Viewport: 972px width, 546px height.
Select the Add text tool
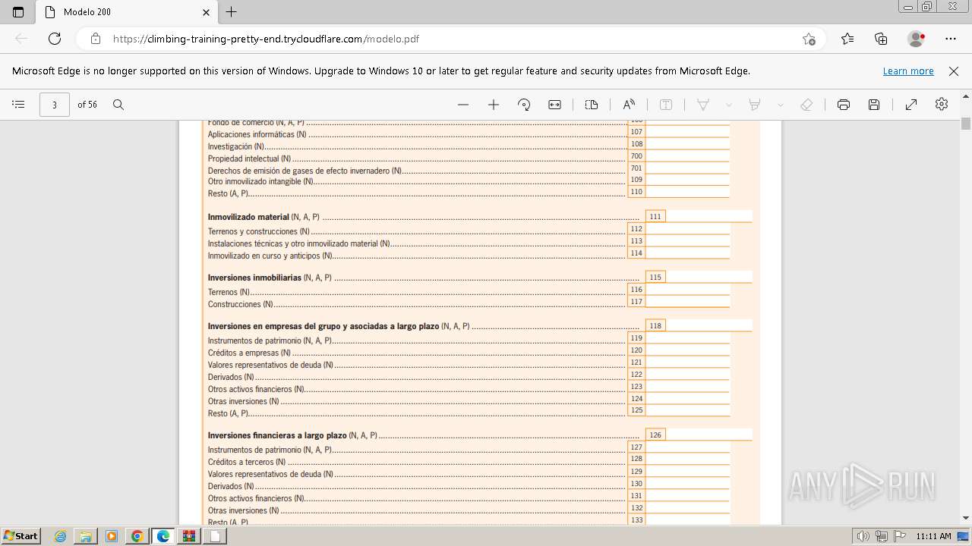tap(666, 105)
